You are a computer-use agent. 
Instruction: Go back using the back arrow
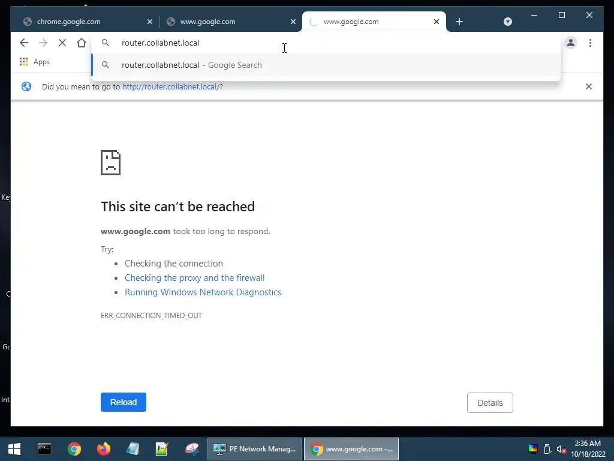[24, 43]
